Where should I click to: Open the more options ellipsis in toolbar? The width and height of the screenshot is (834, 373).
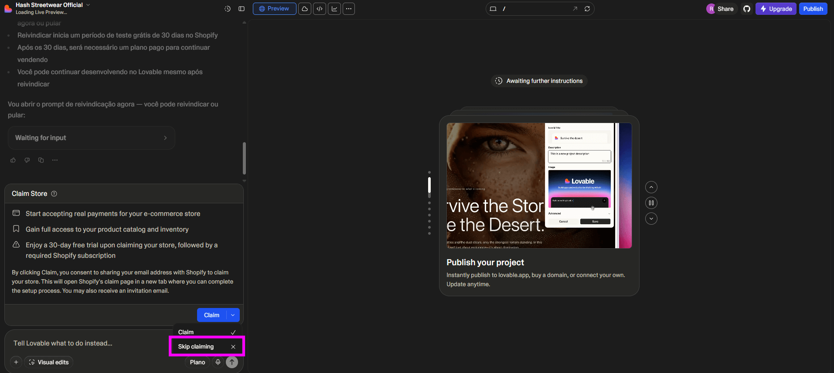pos(349,9)
